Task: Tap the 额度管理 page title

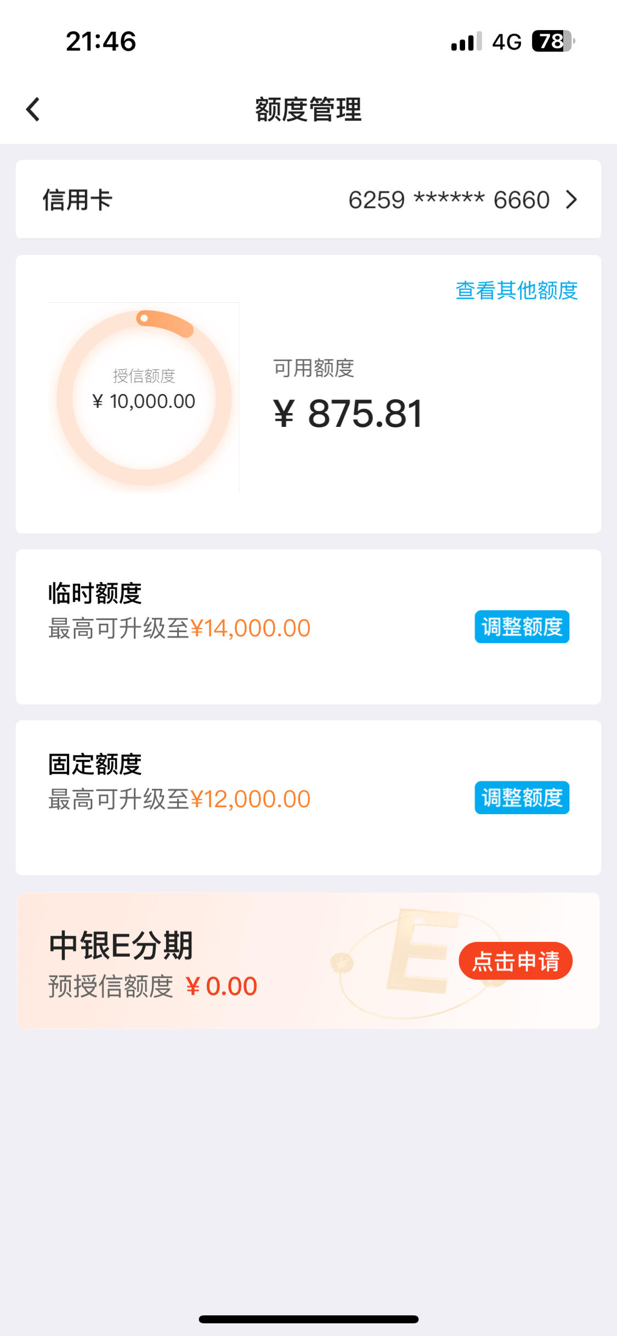Action: 308,109
